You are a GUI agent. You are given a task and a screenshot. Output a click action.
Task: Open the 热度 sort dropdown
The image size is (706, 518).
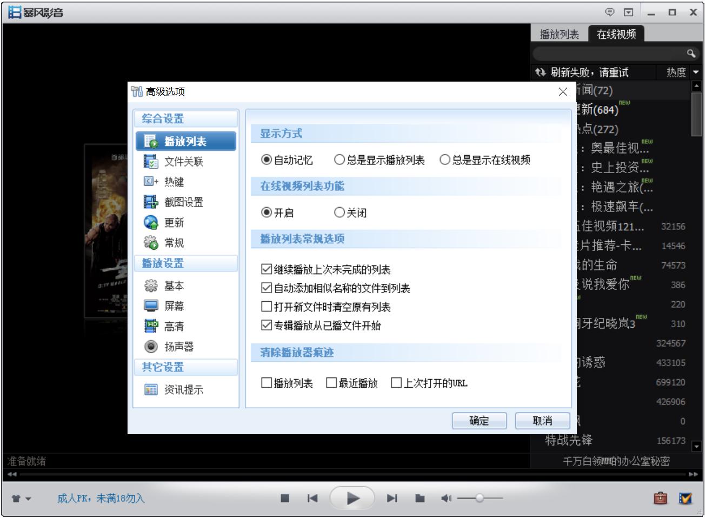pos(683,72)
